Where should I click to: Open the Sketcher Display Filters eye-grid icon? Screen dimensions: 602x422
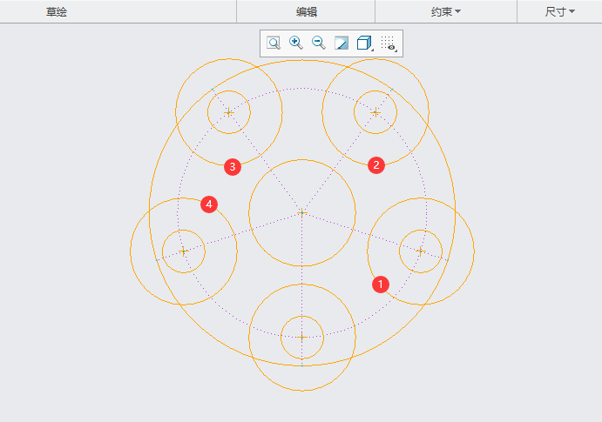[x=389, y=44]
